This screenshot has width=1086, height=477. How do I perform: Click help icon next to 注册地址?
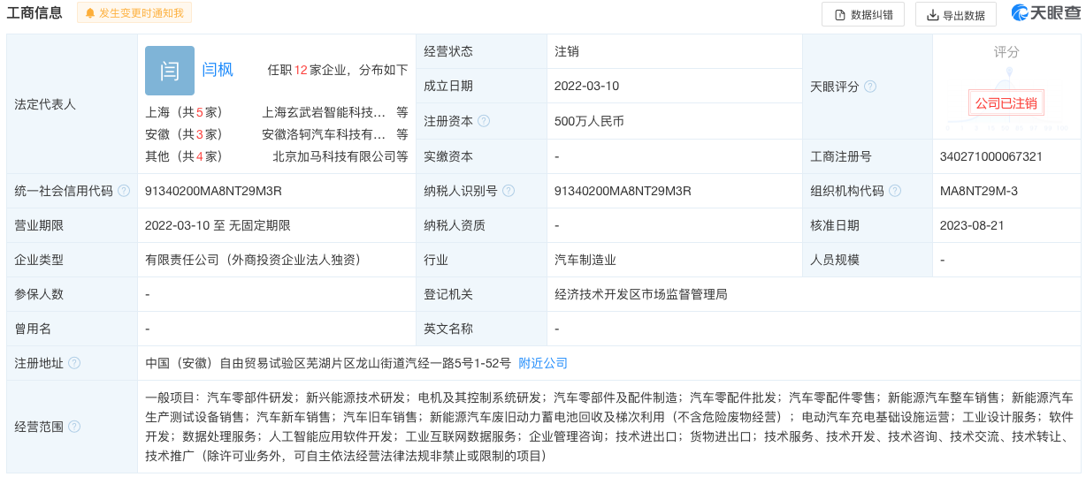(74, 363)
